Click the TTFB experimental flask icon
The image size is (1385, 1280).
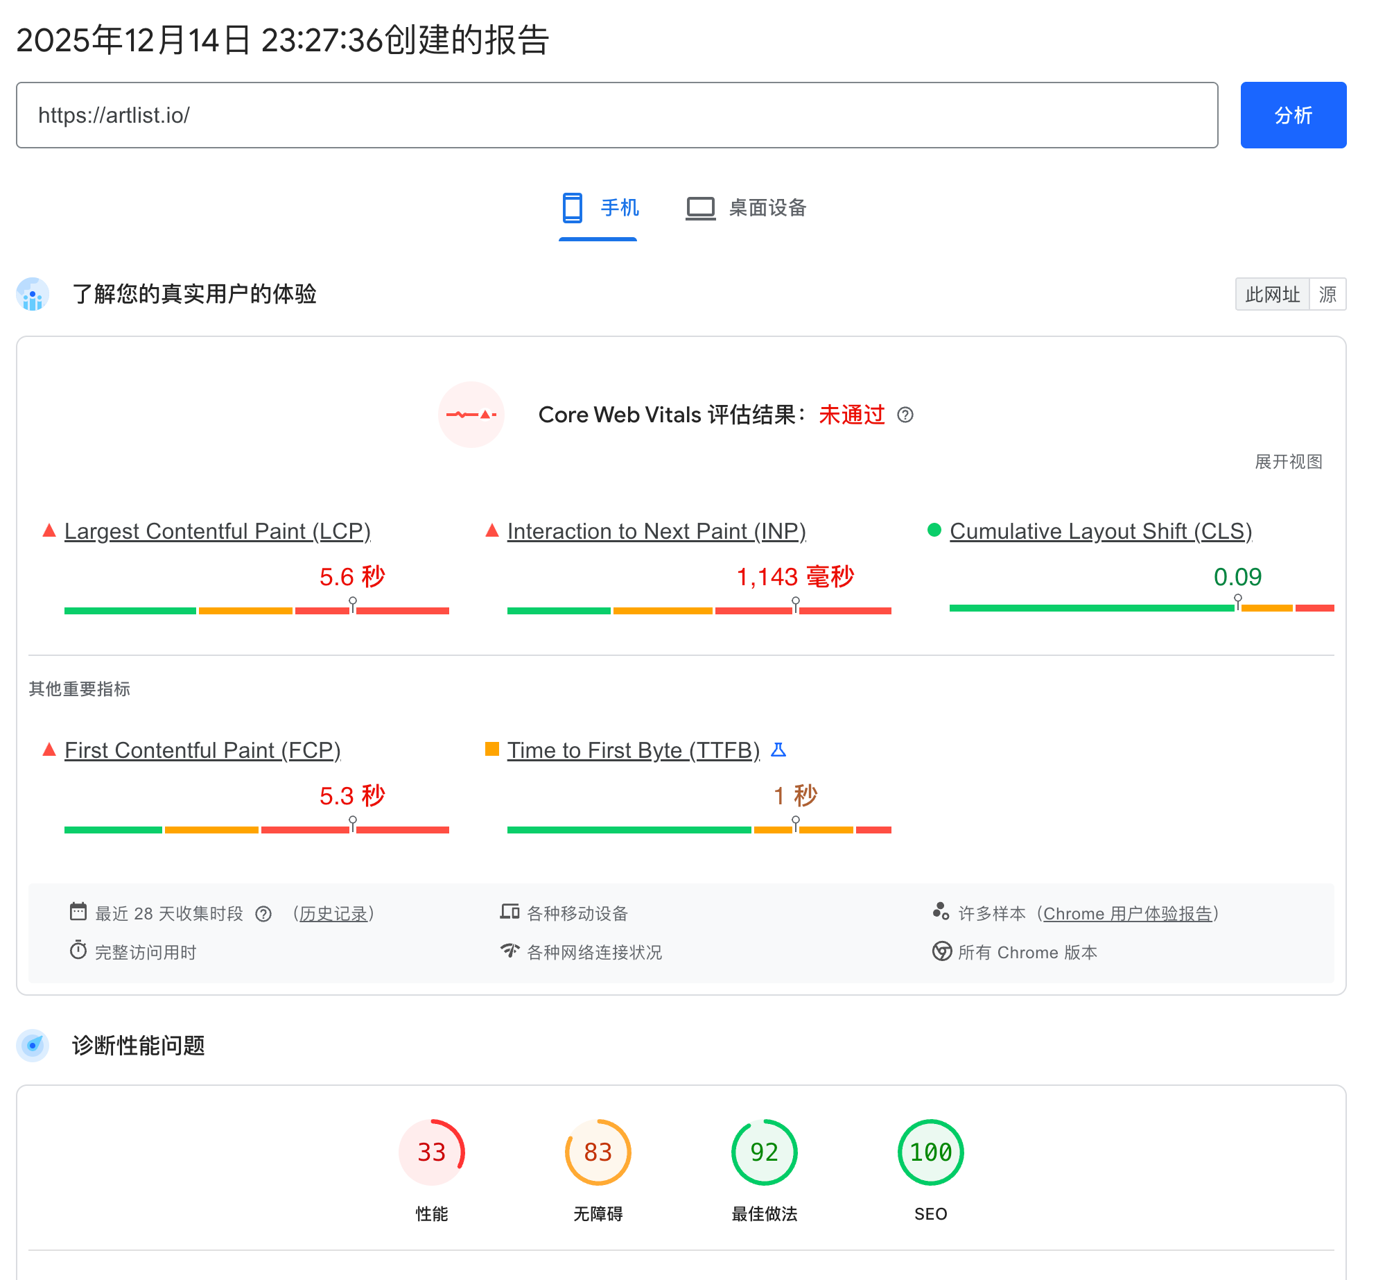click(778, 750)
